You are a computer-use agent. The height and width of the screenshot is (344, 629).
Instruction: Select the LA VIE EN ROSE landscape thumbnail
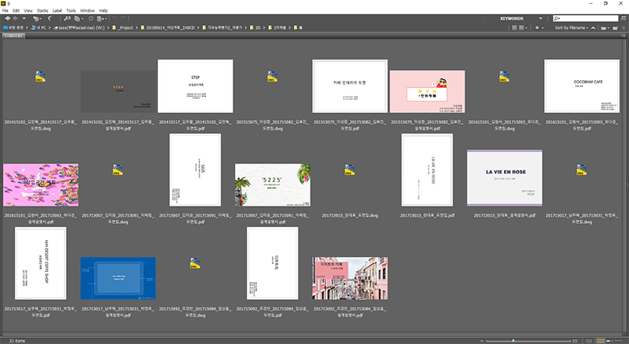tap(503, 173)
